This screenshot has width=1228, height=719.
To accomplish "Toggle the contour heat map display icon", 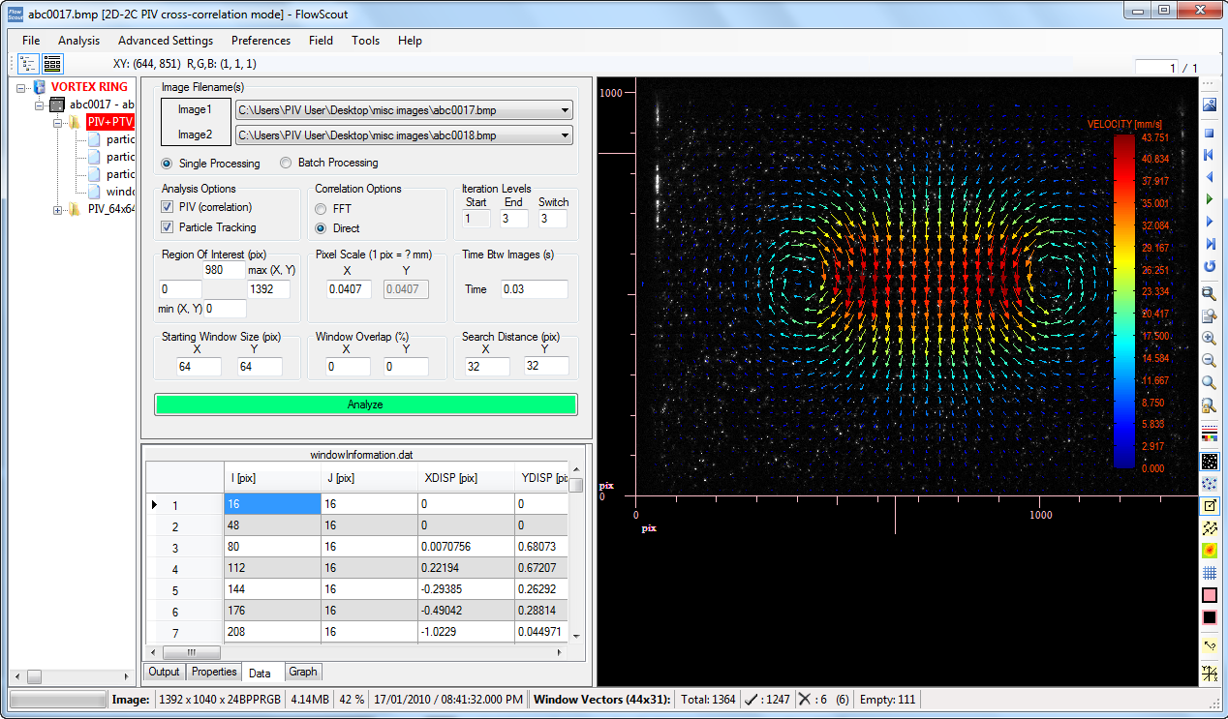I will (x=1209, y=550).
